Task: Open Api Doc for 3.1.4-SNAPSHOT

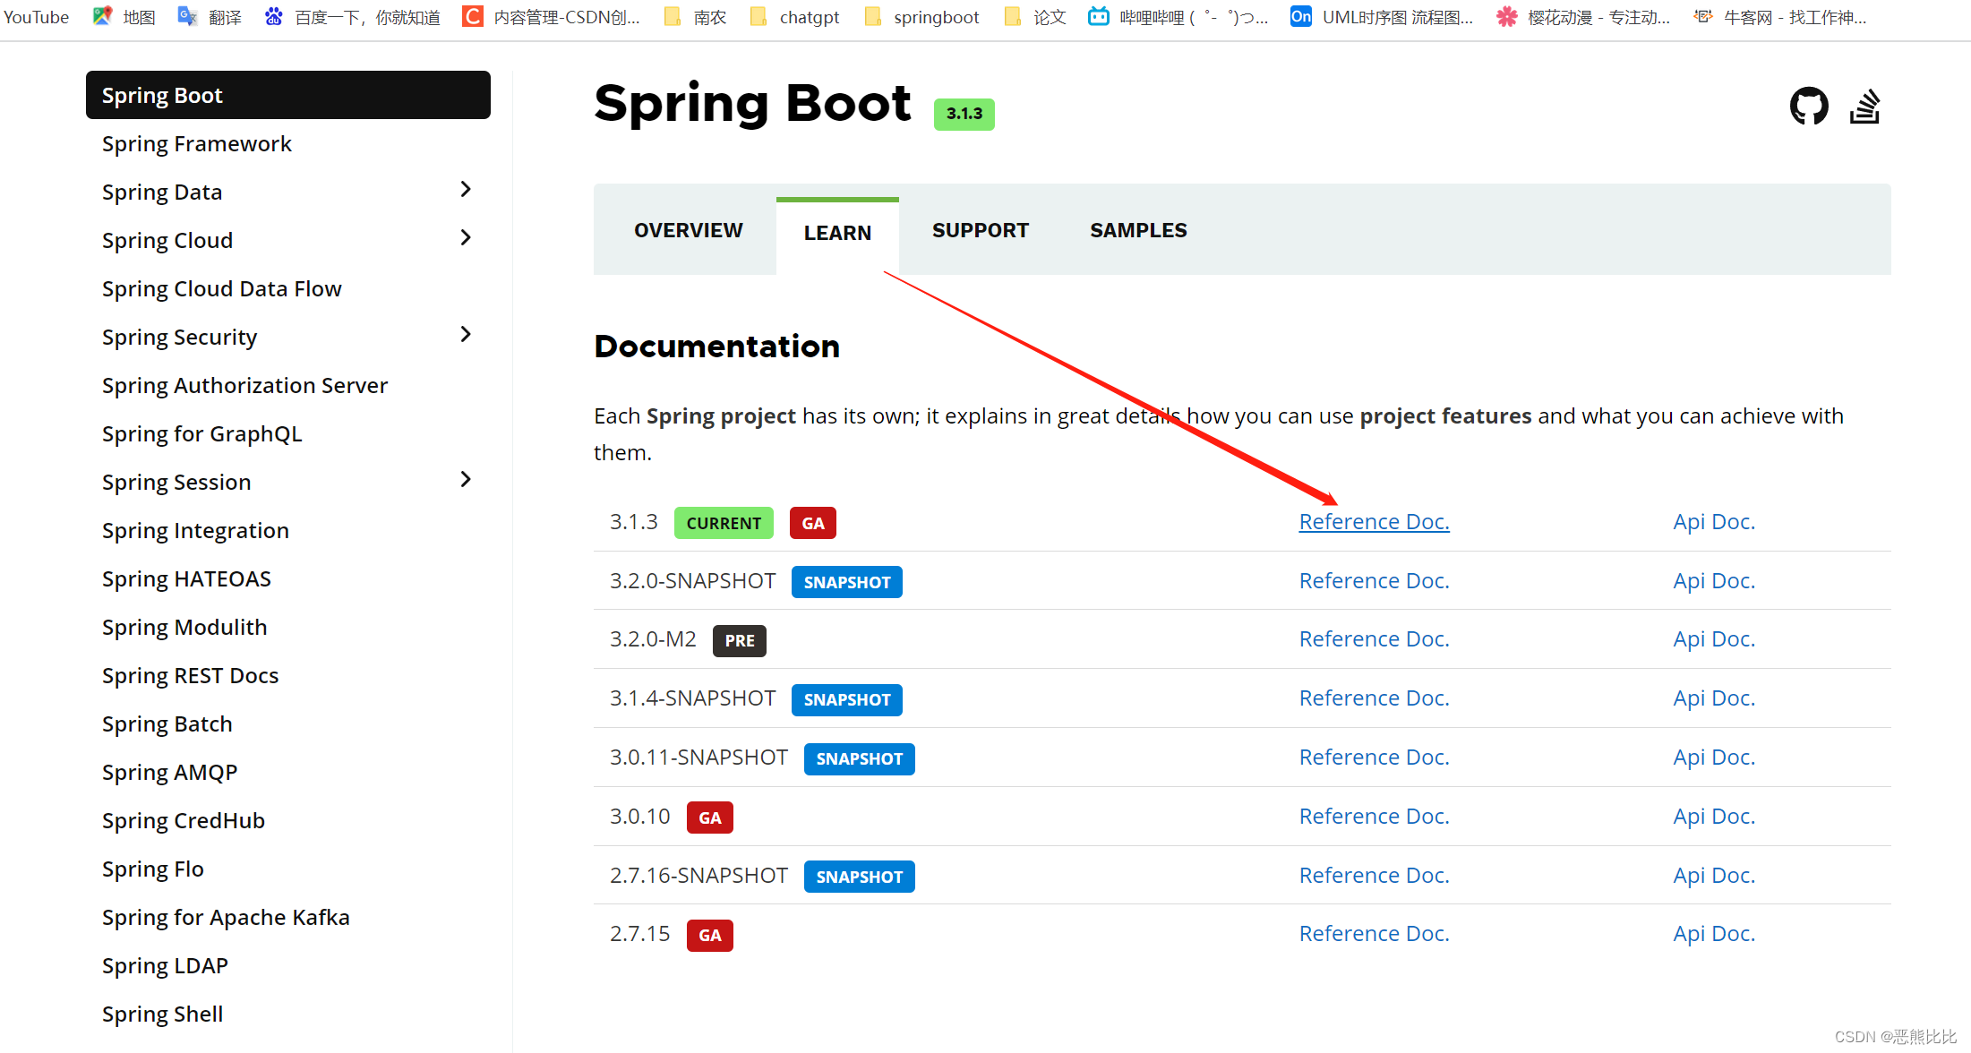Action: pyautogui.click(x=1714, y=698)
